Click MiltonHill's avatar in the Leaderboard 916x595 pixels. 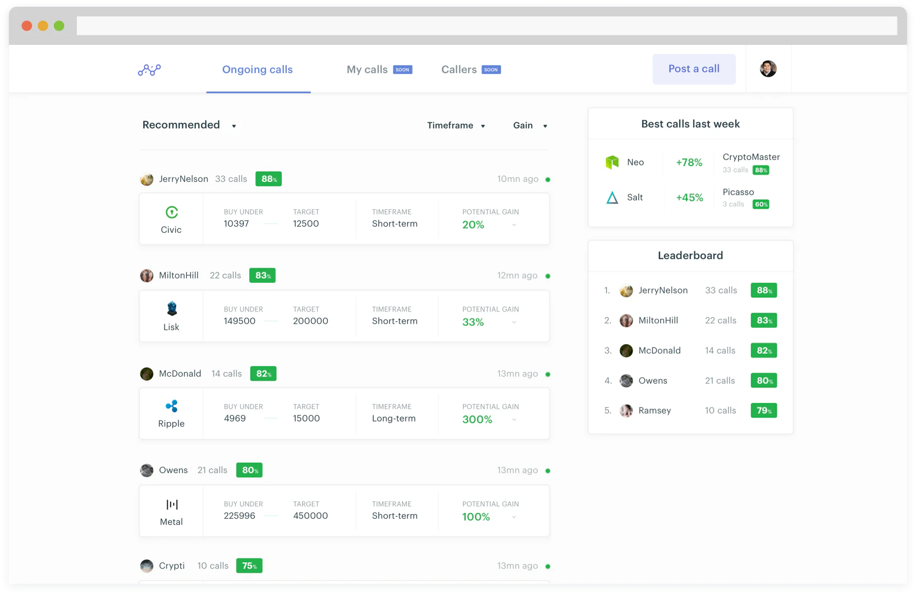626,321
